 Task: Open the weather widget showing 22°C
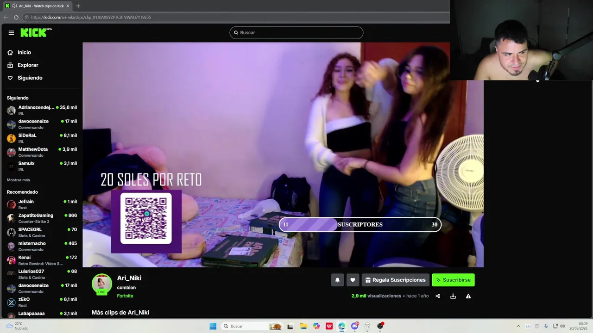(17, 326)
